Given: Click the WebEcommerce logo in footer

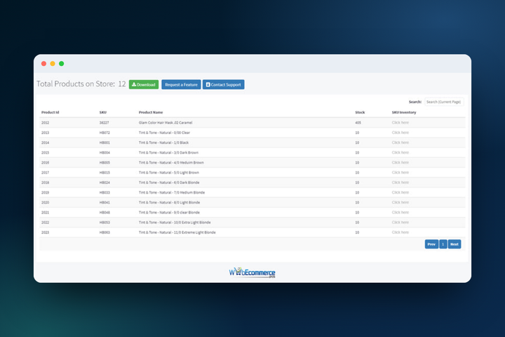Looking at the screenshot, I should [x=252, y=272].
